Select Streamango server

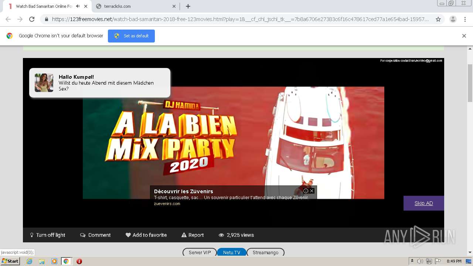pyautogui.click(x=265, y=252)
